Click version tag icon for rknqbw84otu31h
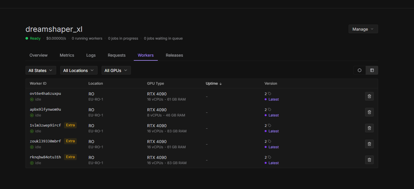414x189 pixels. pos(270,157)
